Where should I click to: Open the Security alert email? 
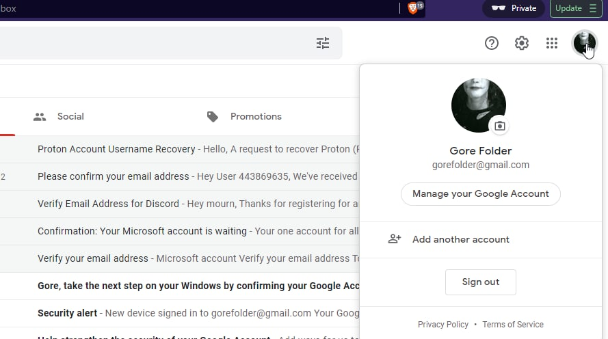[180, 313]
